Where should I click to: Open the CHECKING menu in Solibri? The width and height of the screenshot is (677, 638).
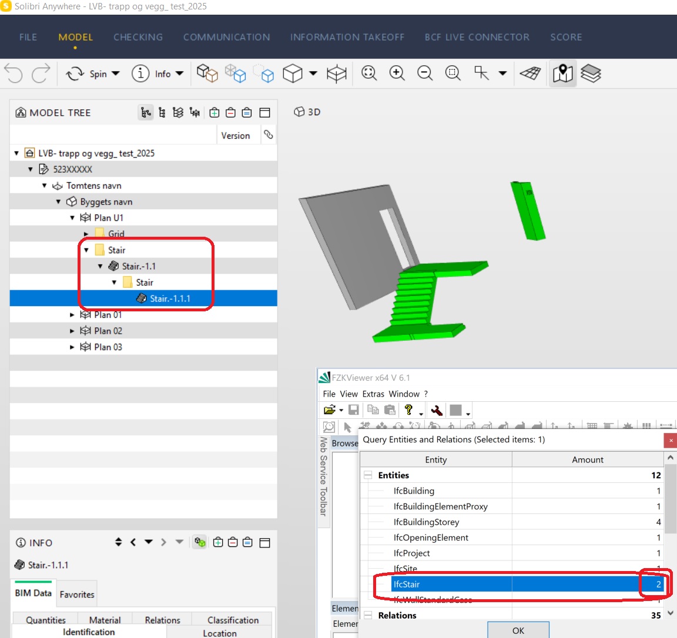coord(138,37)
